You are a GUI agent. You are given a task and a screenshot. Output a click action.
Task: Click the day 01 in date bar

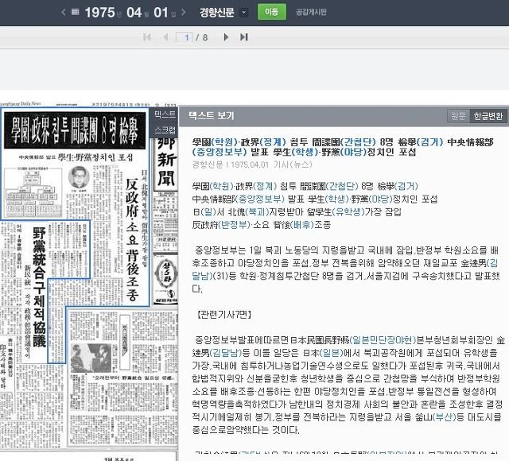[161, 13]
